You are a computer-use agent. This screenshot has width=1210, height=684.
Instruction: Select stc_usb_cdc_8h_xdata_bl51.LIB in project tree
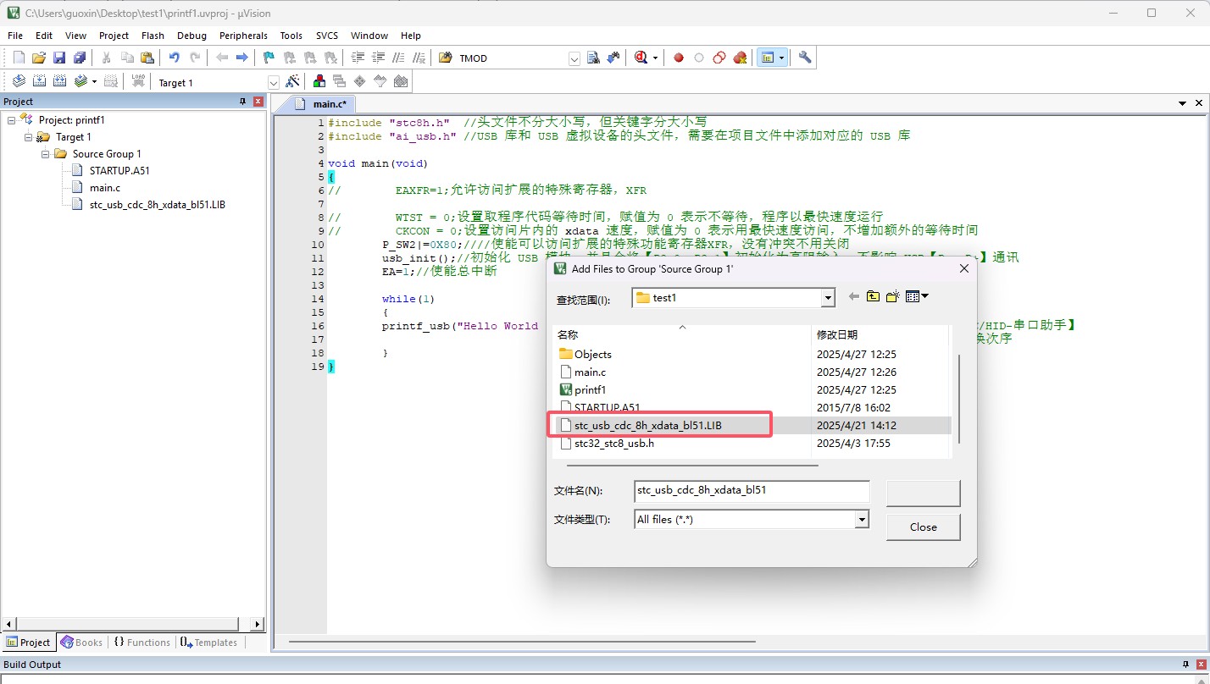(157, 204)
